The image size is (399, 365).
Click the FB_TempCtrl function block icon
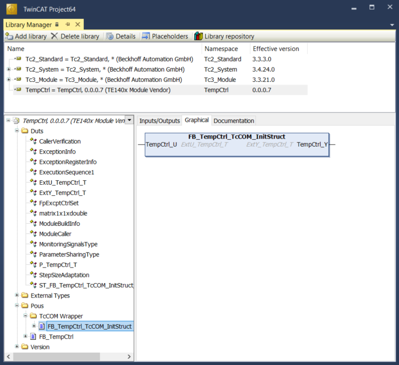click(x=33, y=337)
